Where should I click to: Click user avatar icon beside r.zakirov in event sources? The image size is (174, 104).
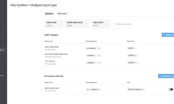coord(88,89)
